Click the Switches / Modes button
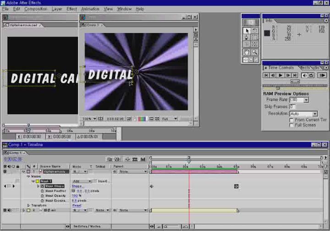 click(87, 226)
